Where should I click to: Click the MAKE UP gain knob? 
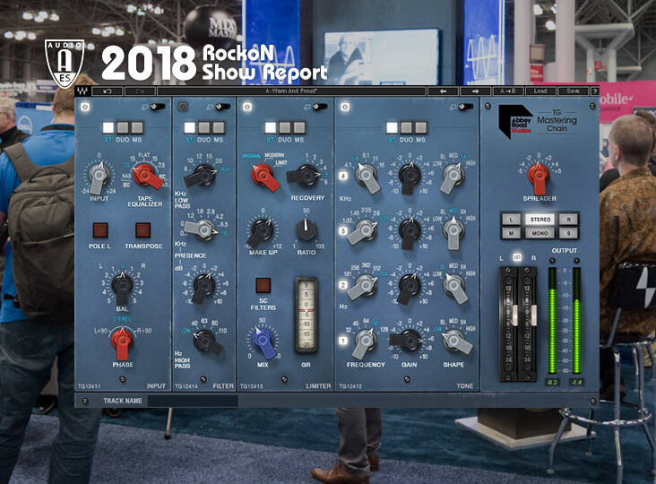click(x=261, y=231)
